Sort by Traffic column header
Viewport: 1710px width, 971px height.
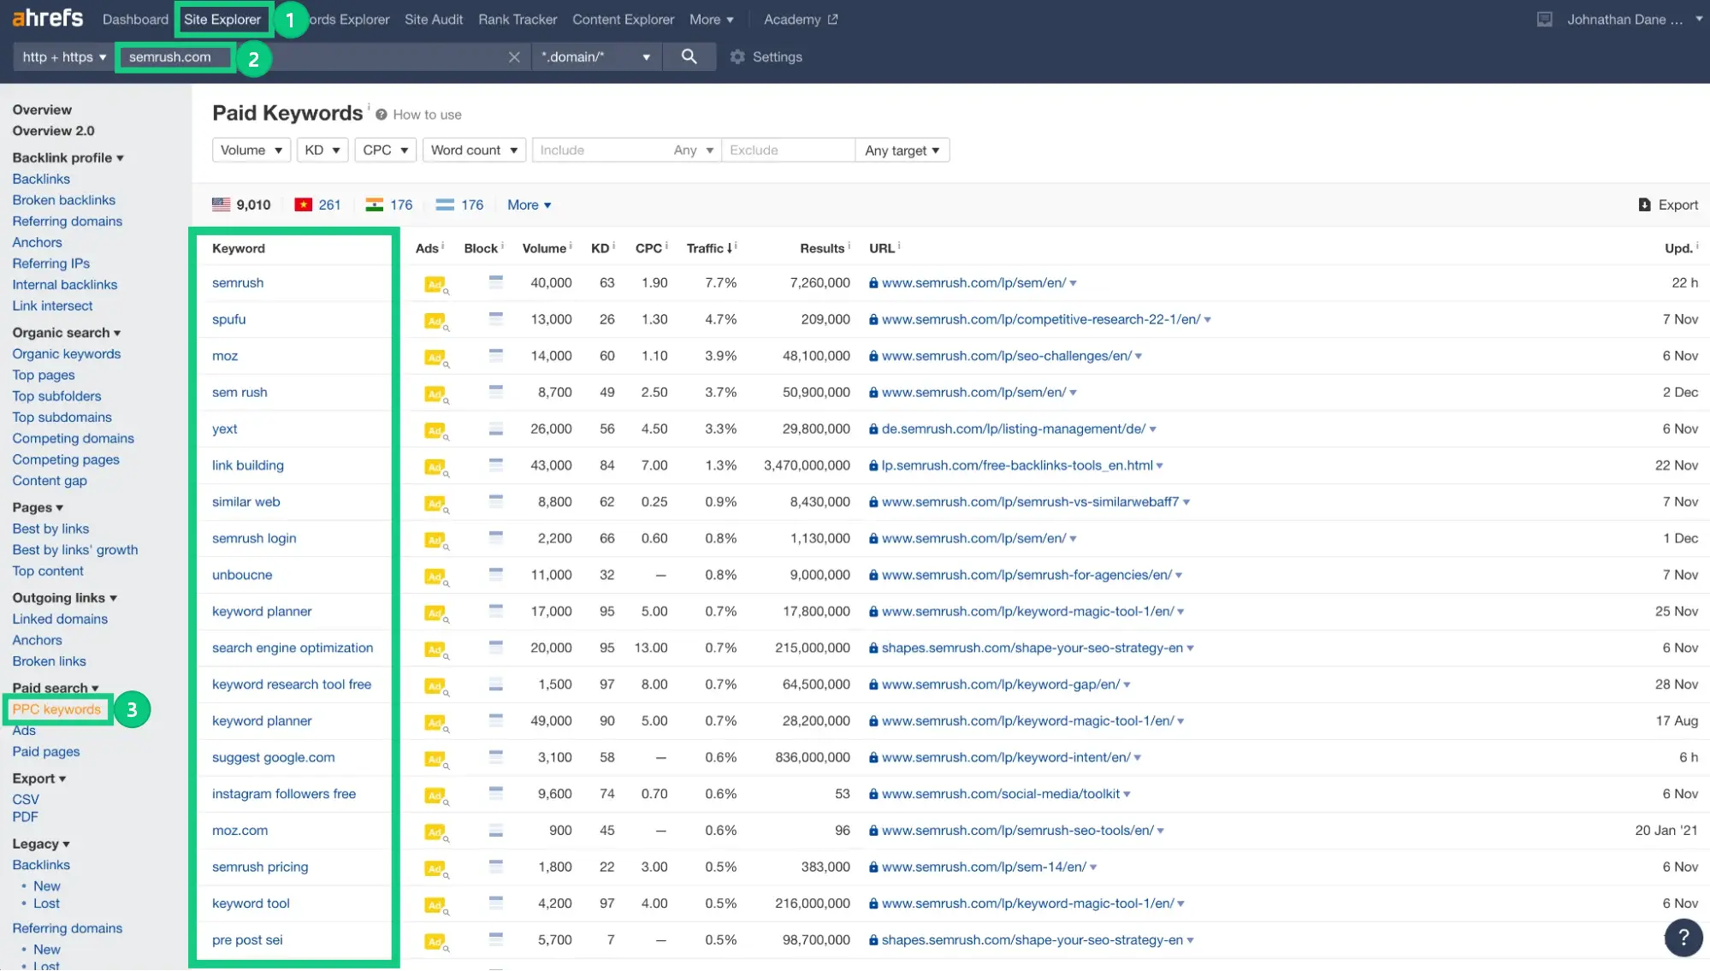pyautogui.click(x=710, y=249)
